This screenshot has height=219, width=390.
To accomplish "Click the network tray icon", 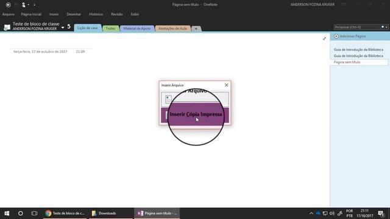I will [325, 214].
